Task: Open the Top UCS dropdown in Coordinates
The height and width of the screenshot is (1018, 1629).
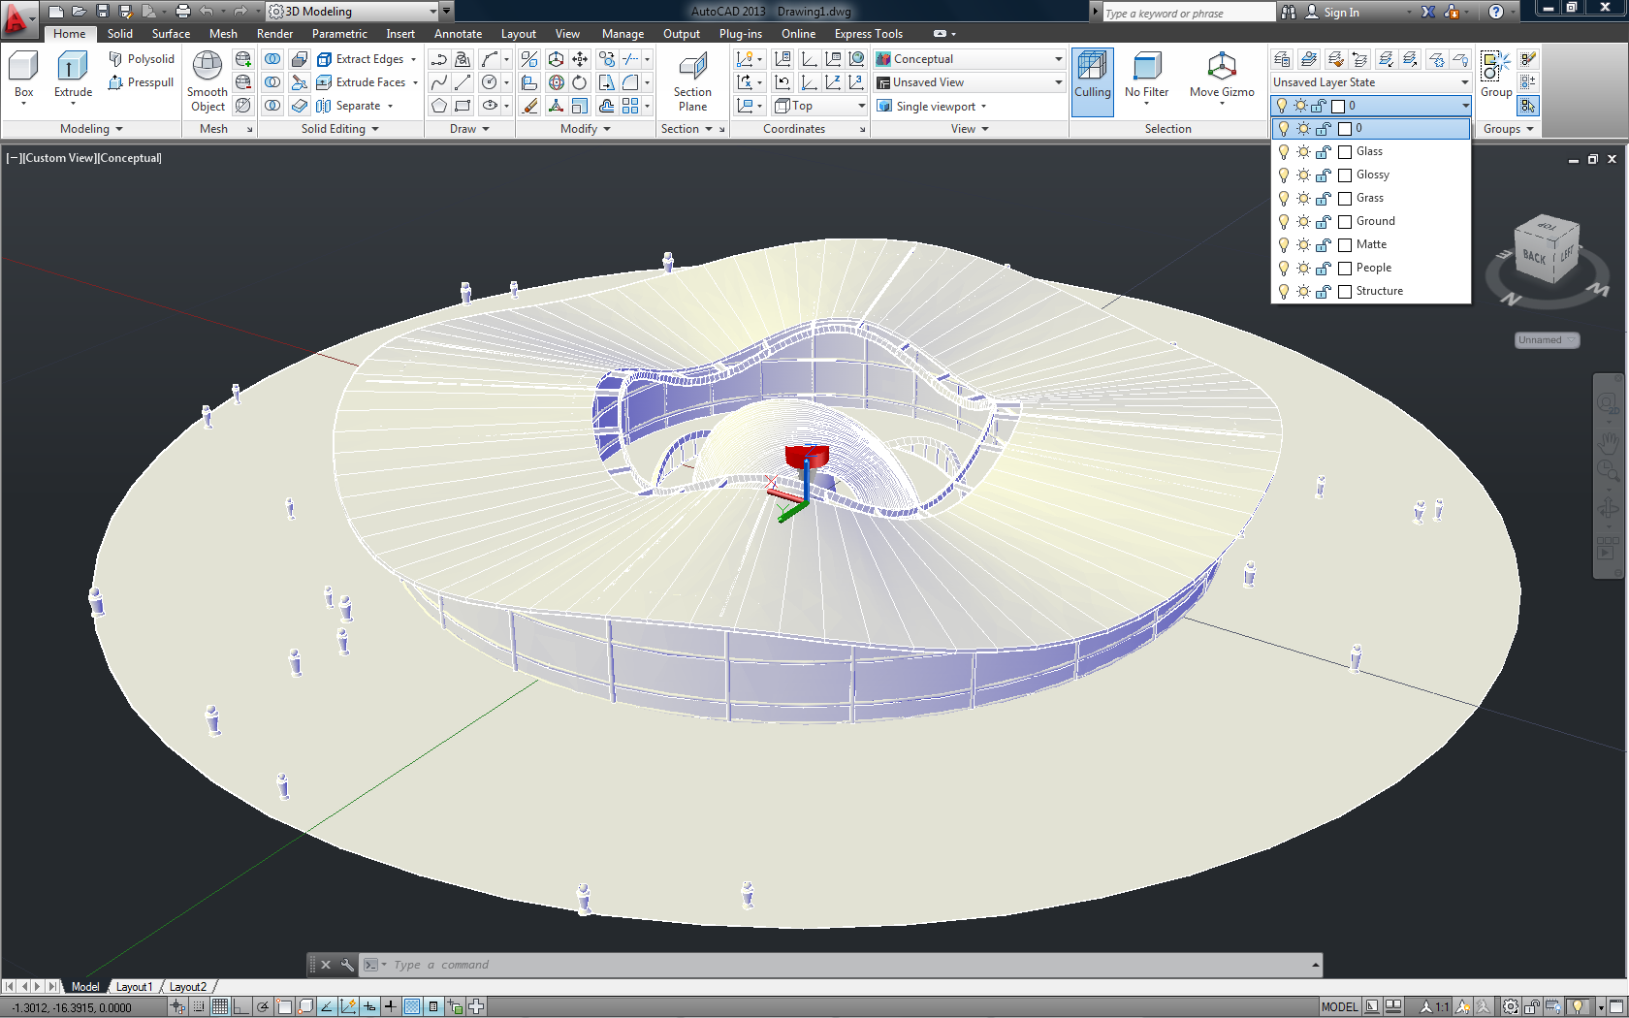Action: coord(820,106)
